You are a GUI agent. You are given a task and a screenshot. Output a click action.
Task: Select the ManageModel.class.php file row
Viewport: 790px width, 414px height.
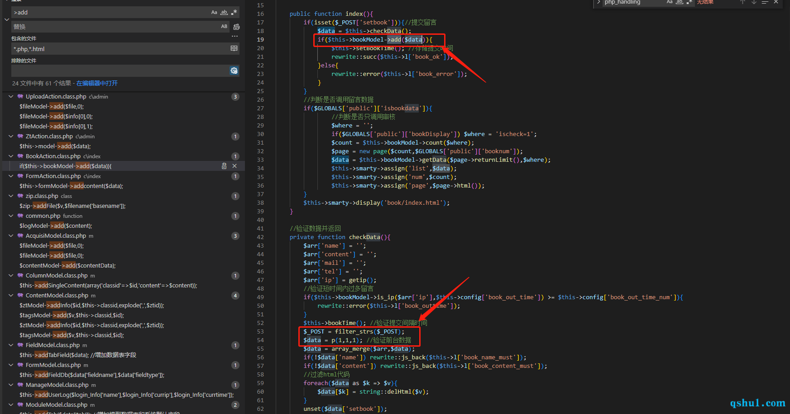click(124, 385)
